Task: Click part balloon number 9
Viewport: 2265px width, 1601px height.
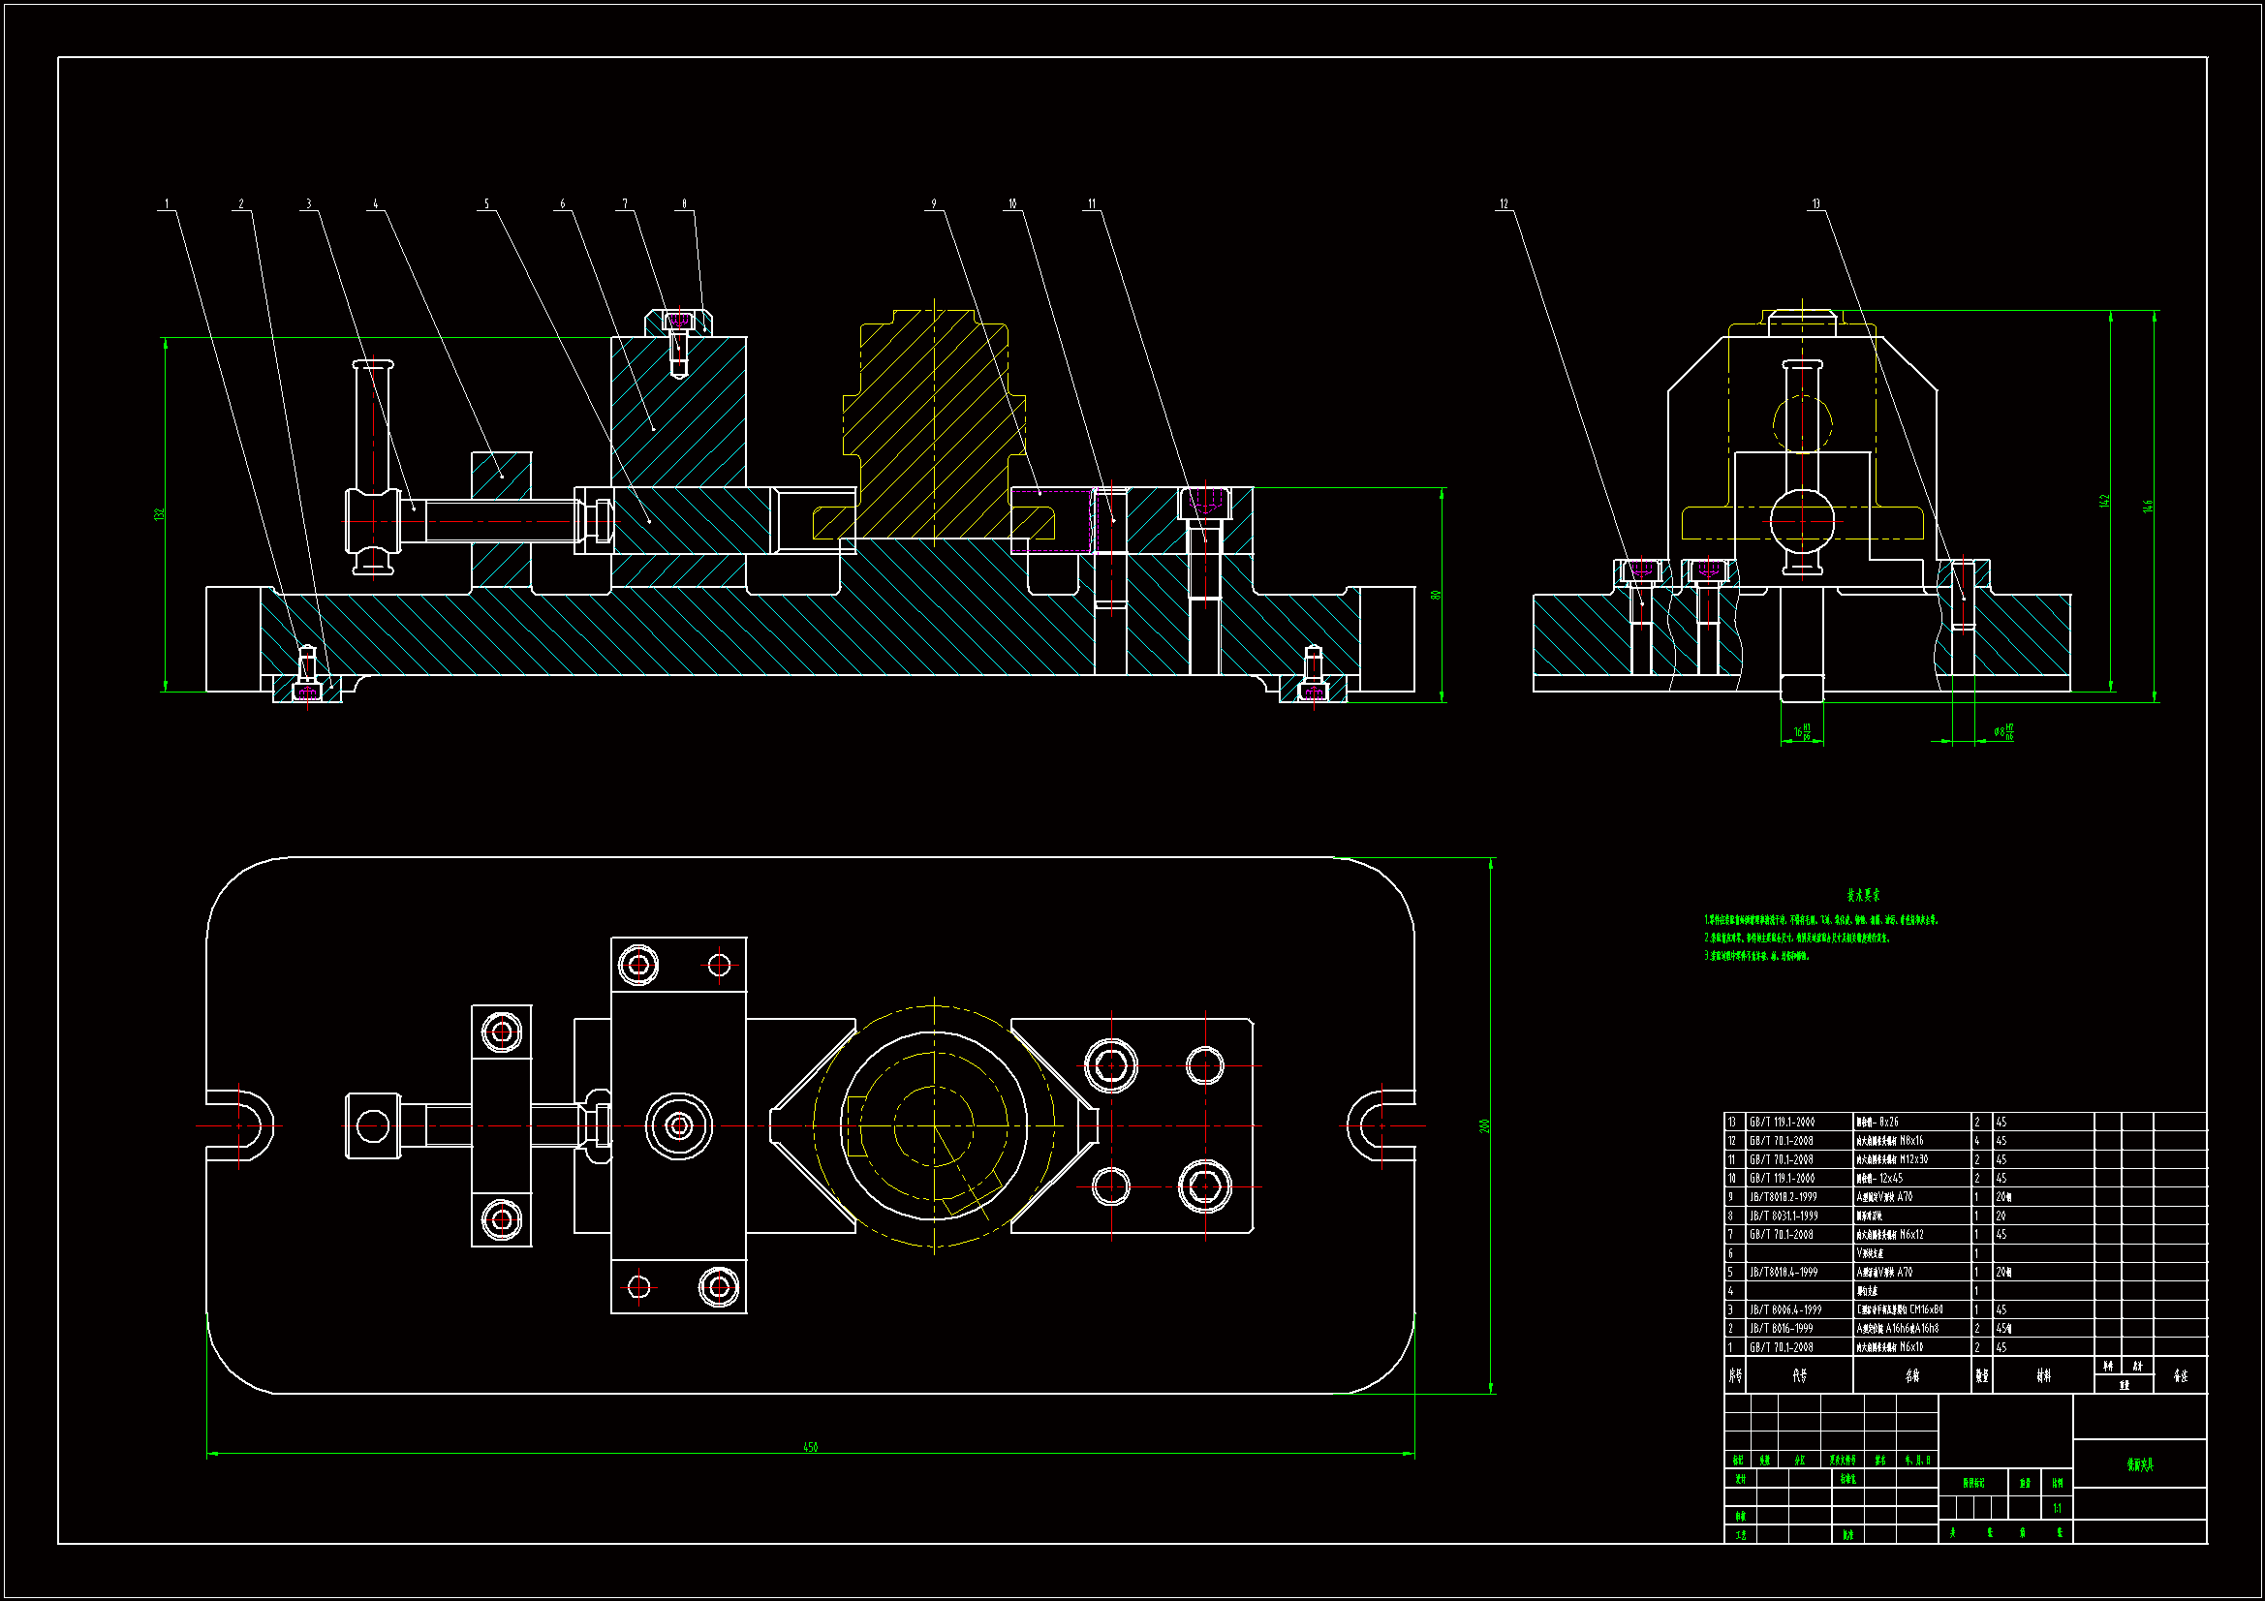Action: tap(934, 204)
